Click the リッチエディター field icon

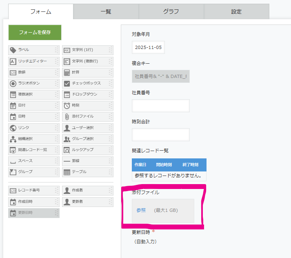tap(13, 61)
